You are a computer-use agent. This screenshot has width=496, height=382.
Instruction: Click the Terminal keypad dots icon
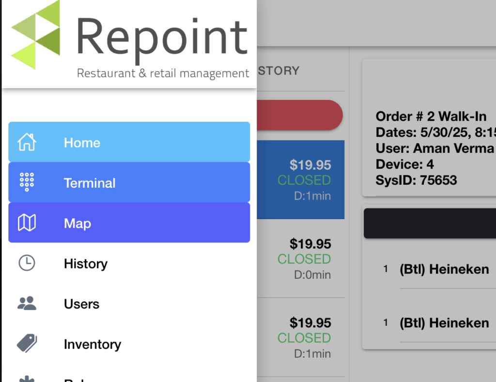coord(27,182)
